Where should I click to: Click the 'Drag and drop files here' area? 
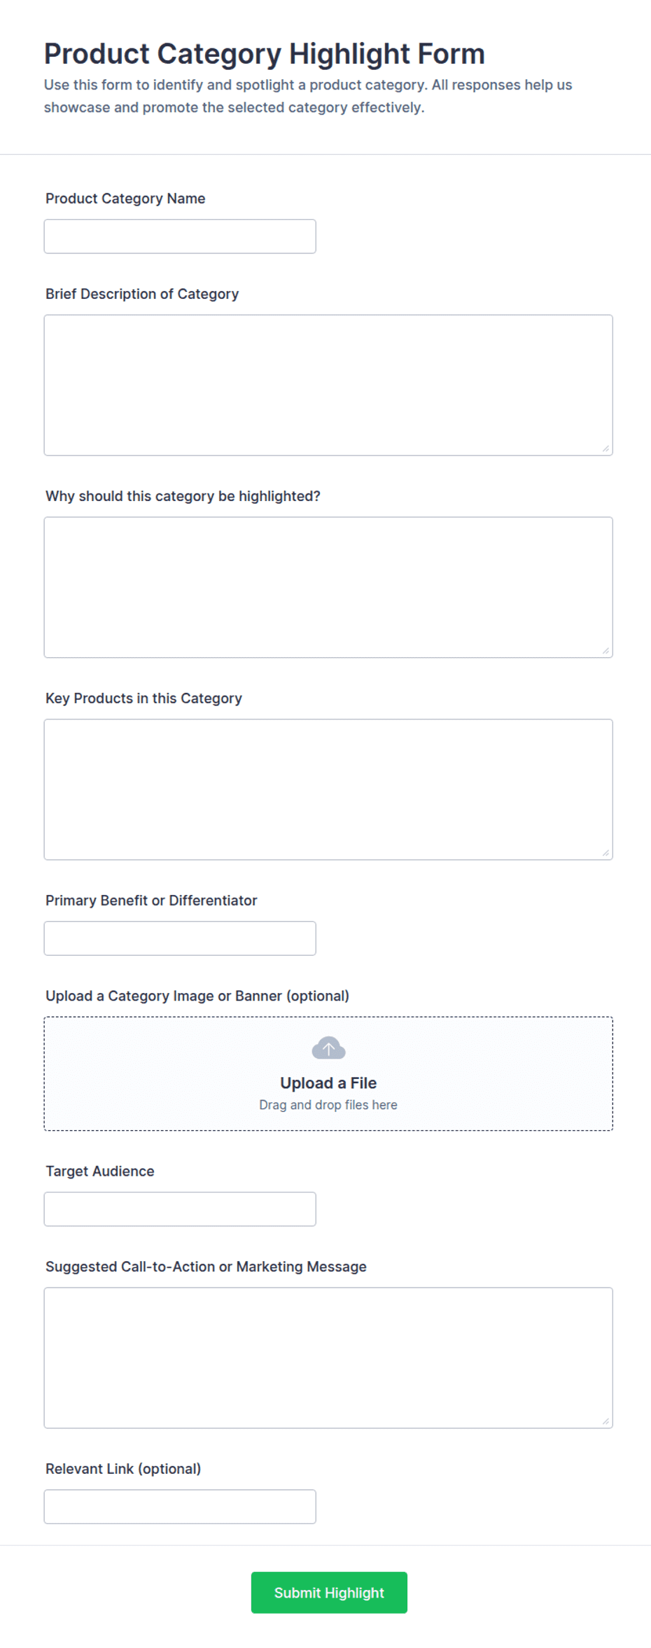click(328, 1105)
